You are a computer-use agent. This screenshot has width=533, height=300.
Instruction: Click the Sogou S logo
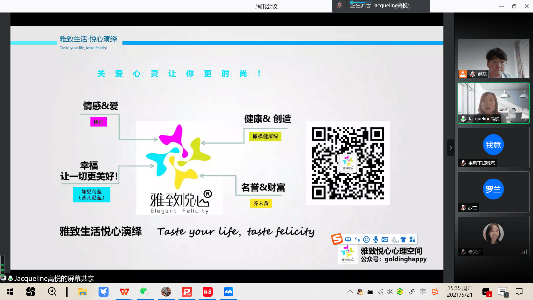pos(337,239)
